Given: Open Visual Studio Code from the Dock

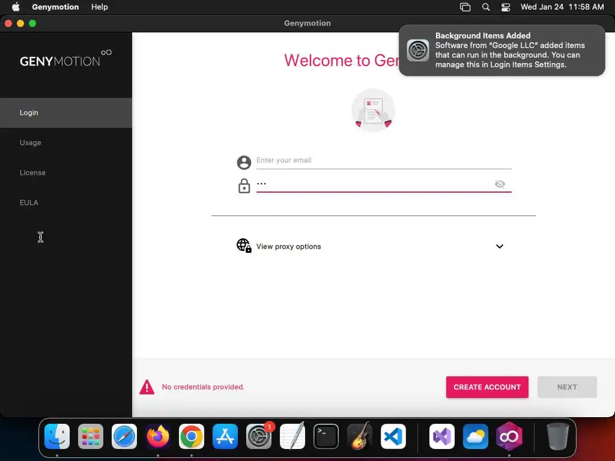Looking at the screenshot, I should pyautogui.click(x=393, y=436).
